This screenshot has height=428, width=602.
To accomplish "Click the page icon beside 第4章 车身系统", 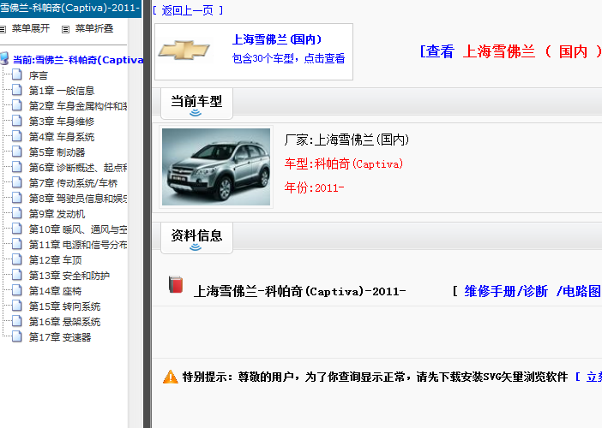I will click(x=17, y=135).
